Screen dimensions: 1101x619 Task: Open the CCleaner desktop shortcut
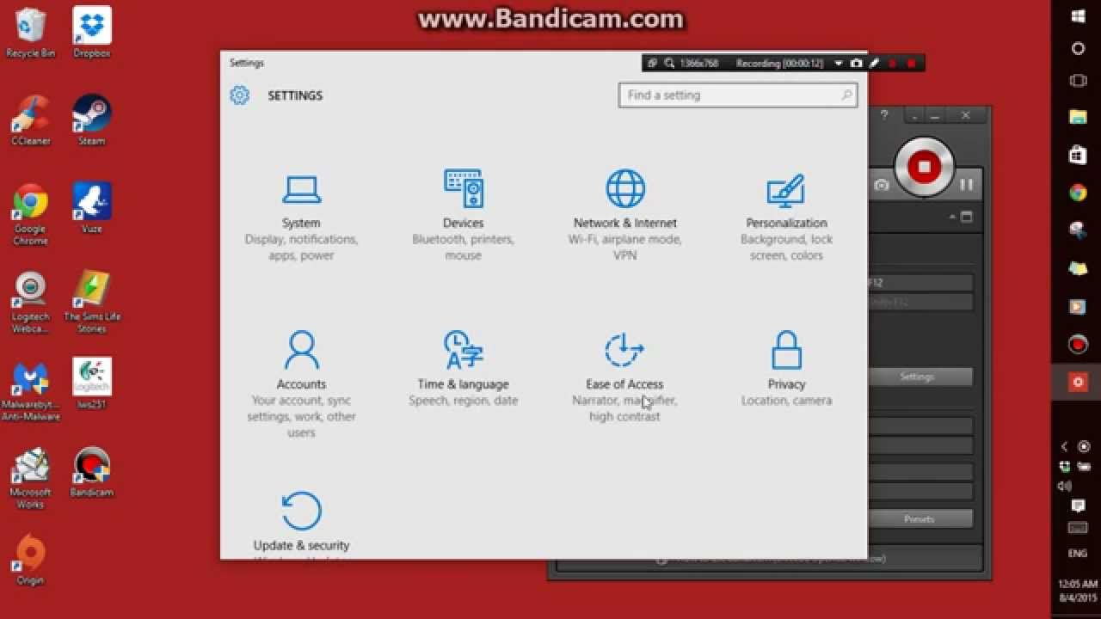click(30, 120)
